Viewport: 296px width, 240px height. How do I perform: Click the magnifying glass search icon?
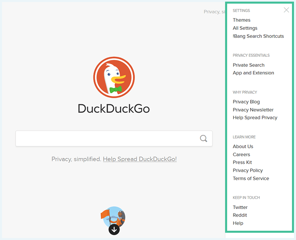pos(203,139)
